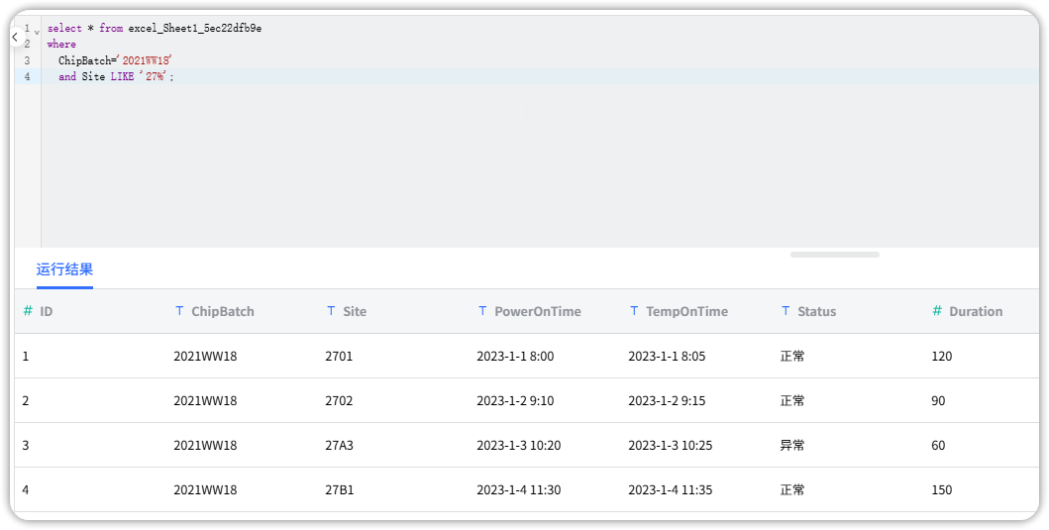Click the number type icon beside ID
Image resolution: width=1049 pixels, height=530 pixels.
pos(28,311)
